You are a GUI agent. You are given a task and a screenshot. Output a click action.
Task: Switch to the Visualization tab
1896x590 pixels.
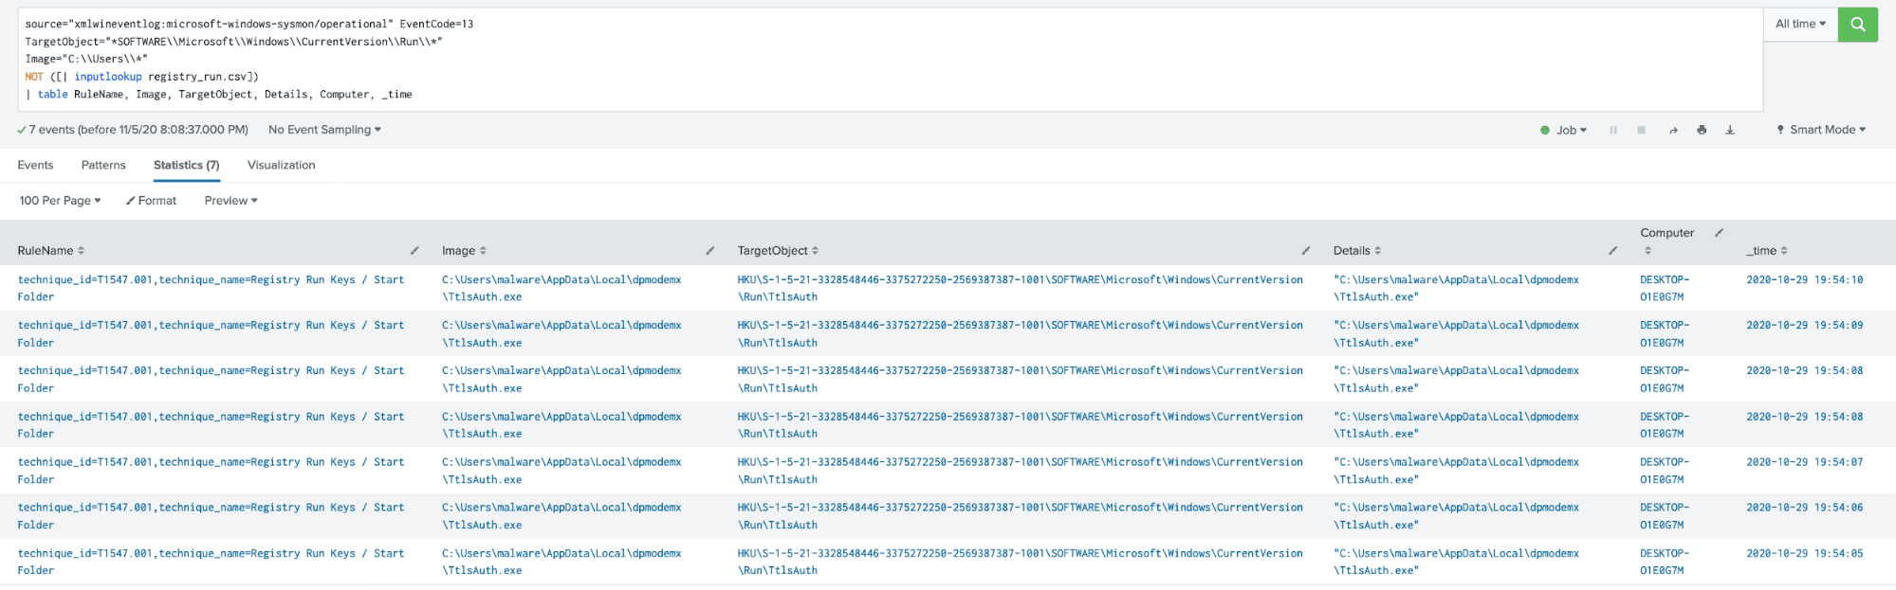tap(282, 165)
